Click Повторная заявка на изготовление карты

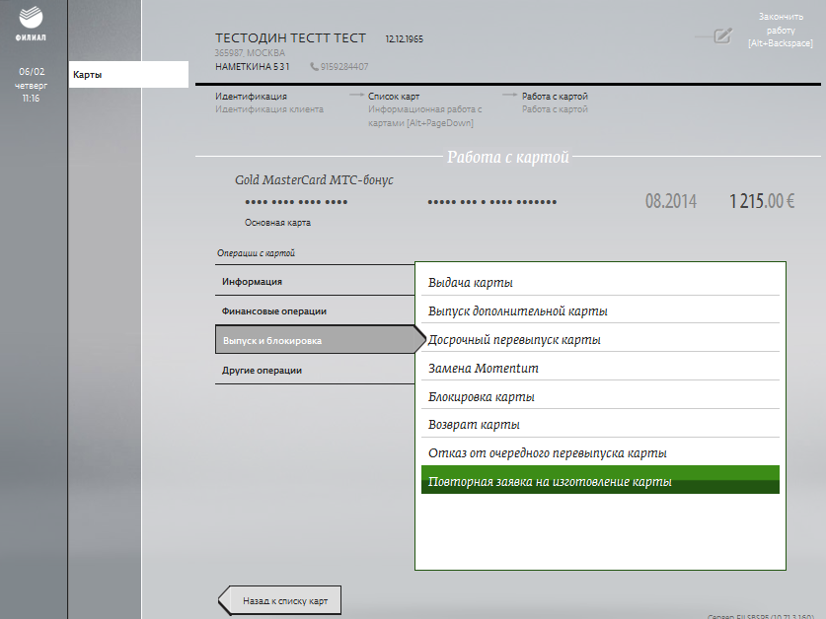click(x=600, y=479)
